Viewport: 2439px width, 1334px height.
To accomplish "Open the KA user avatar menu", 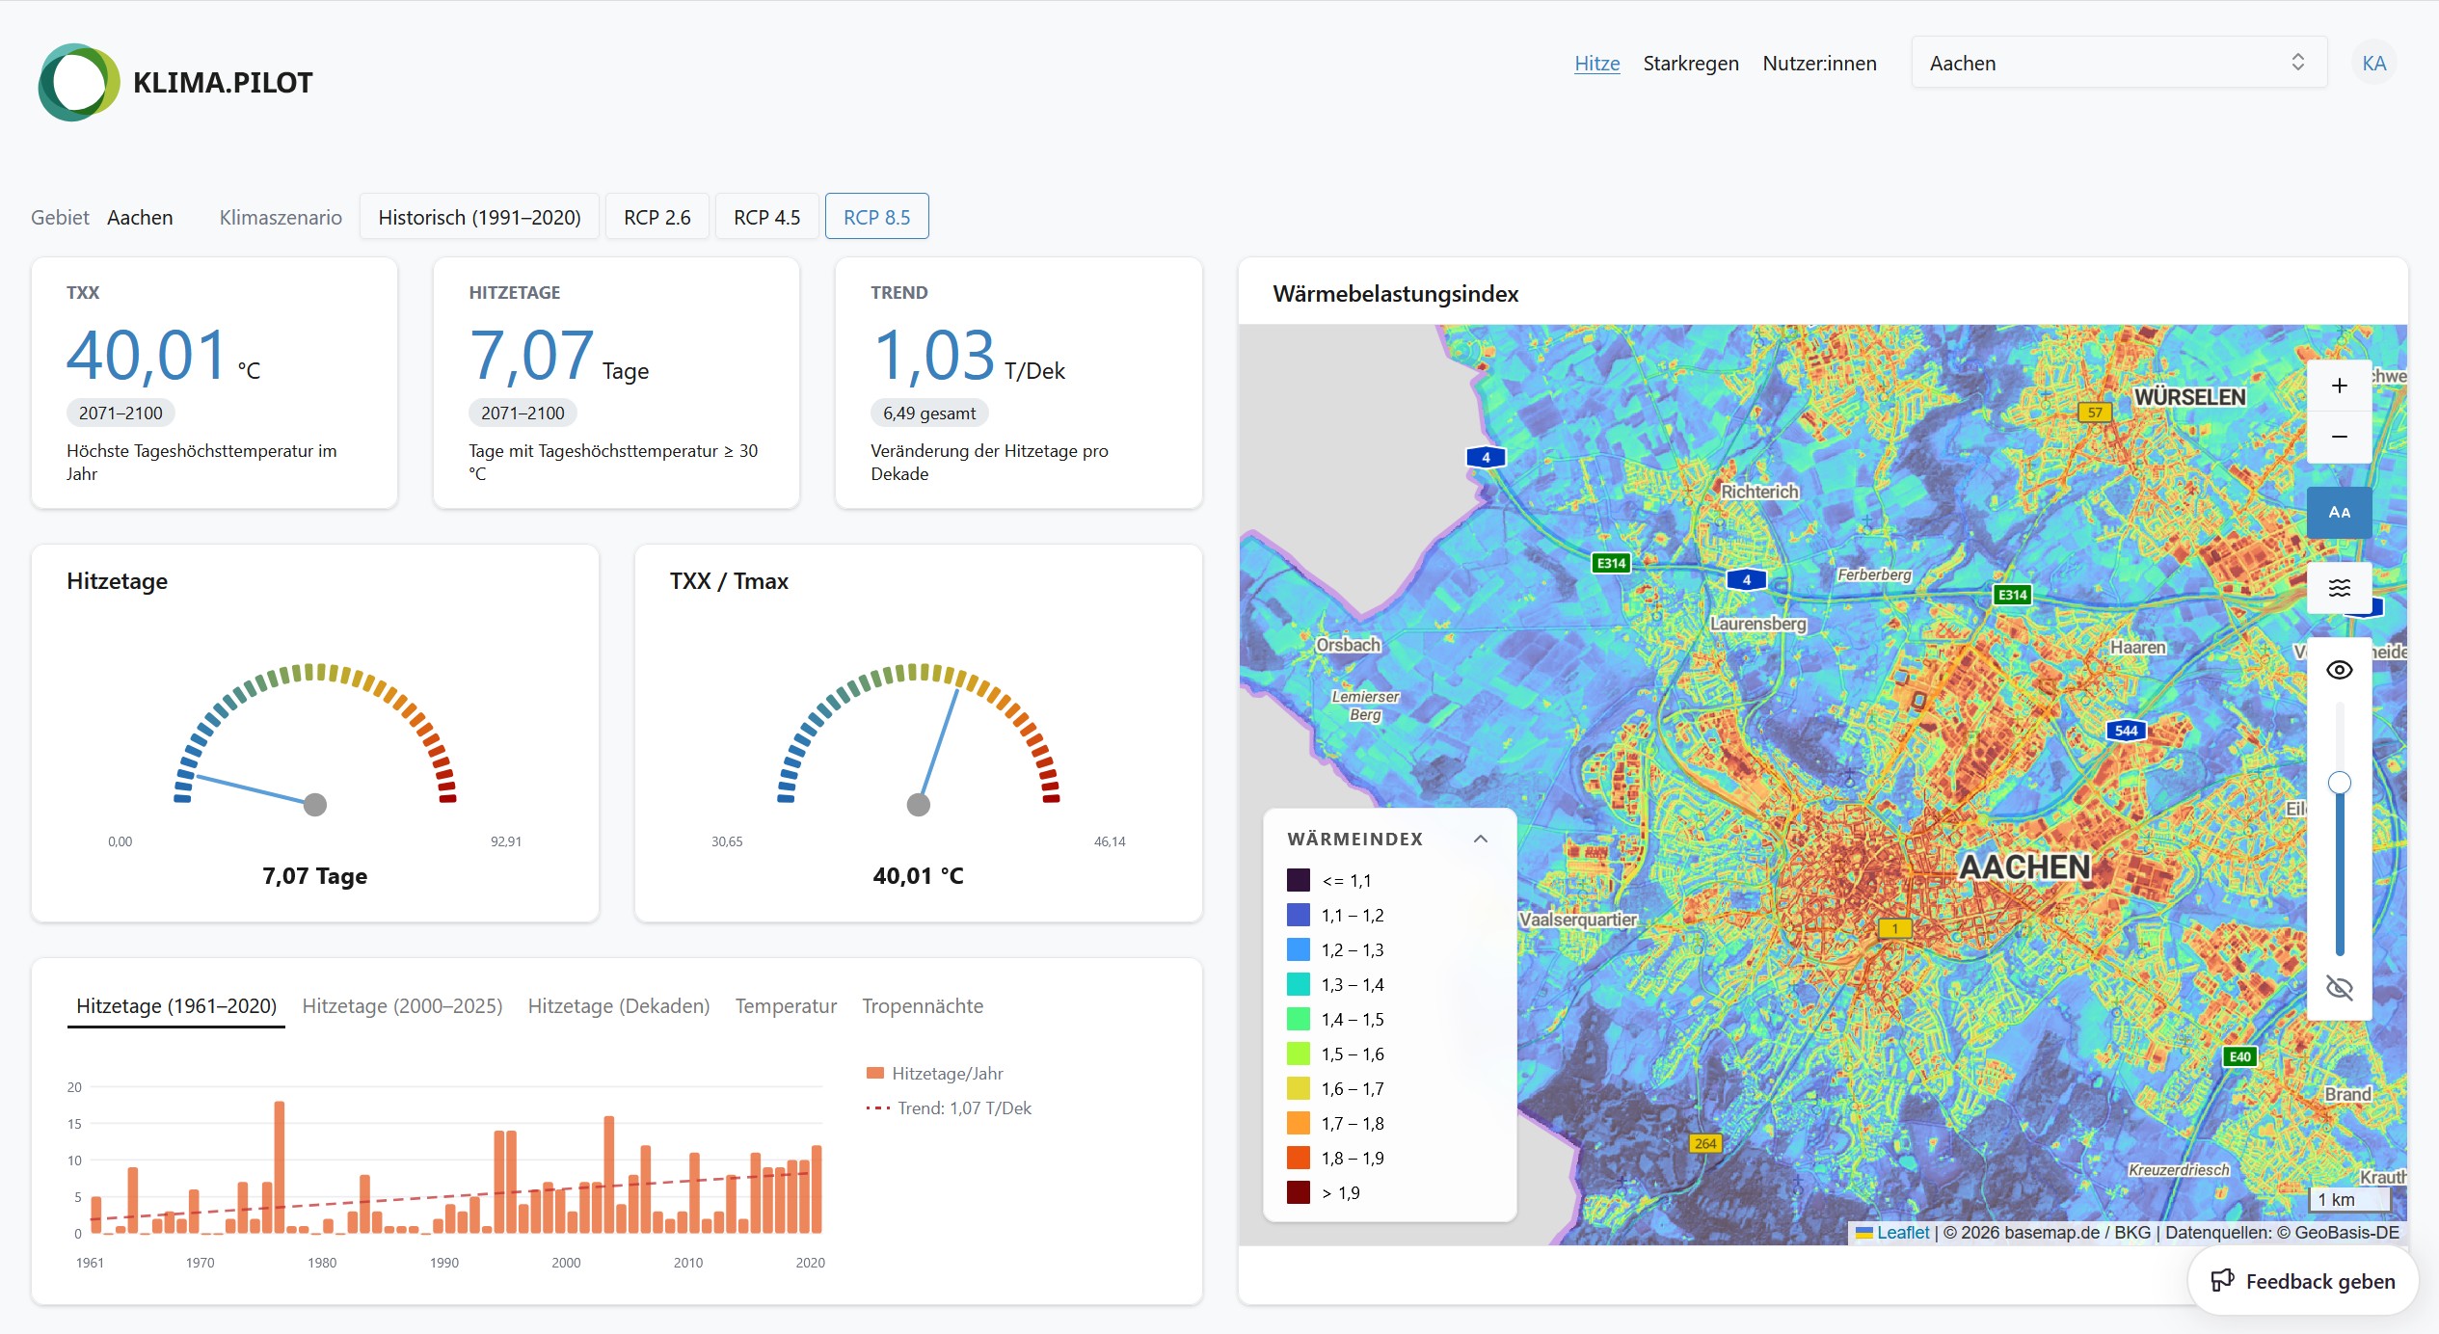I will tap(2373, 64).
